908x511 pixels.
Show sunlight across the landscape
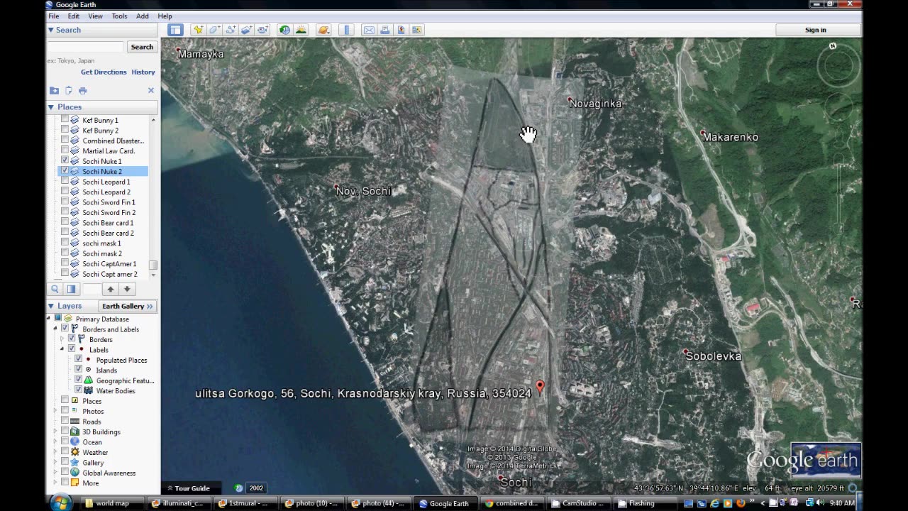pos(301,30)
